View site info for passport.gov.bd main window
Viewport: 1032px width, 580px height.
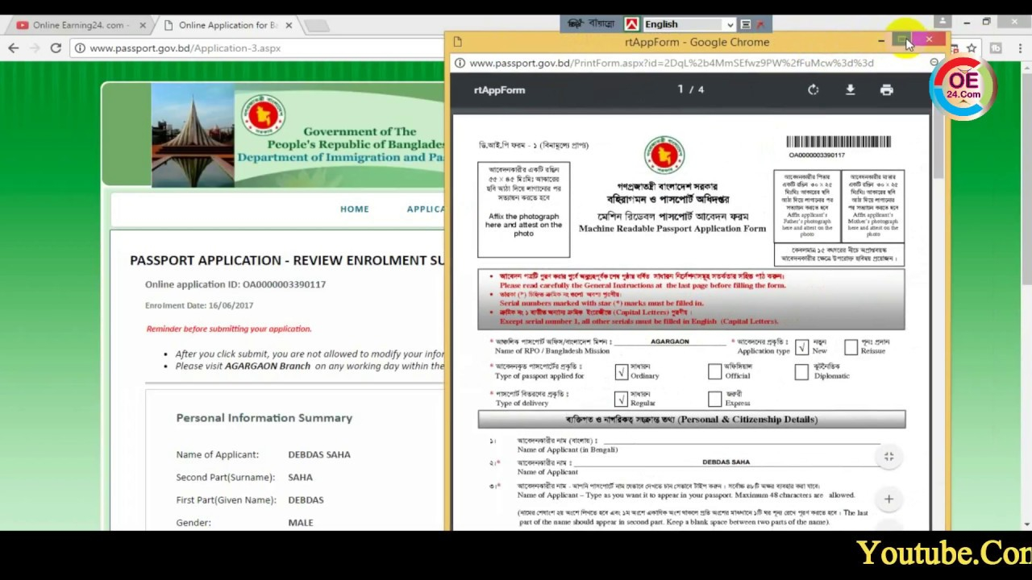80,48
